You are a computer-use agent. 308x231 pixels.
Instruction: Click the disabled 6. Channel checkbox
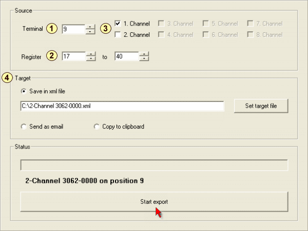tap(206, 34)
